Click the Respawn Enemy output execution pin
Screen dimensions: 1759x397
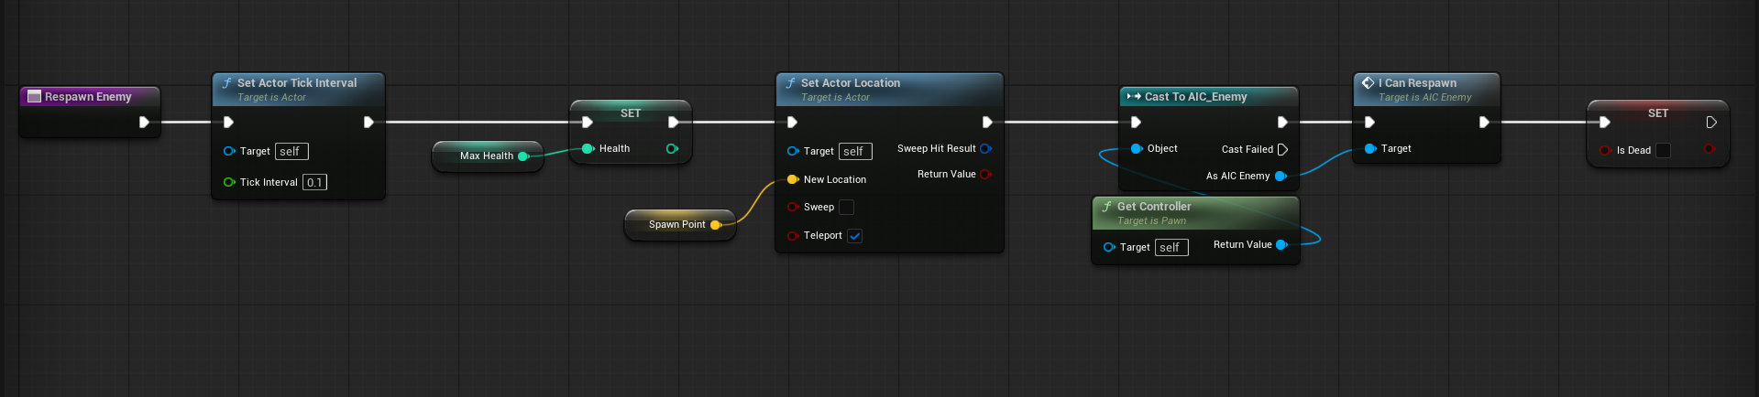pyautogui.click(x=144, y=122)
